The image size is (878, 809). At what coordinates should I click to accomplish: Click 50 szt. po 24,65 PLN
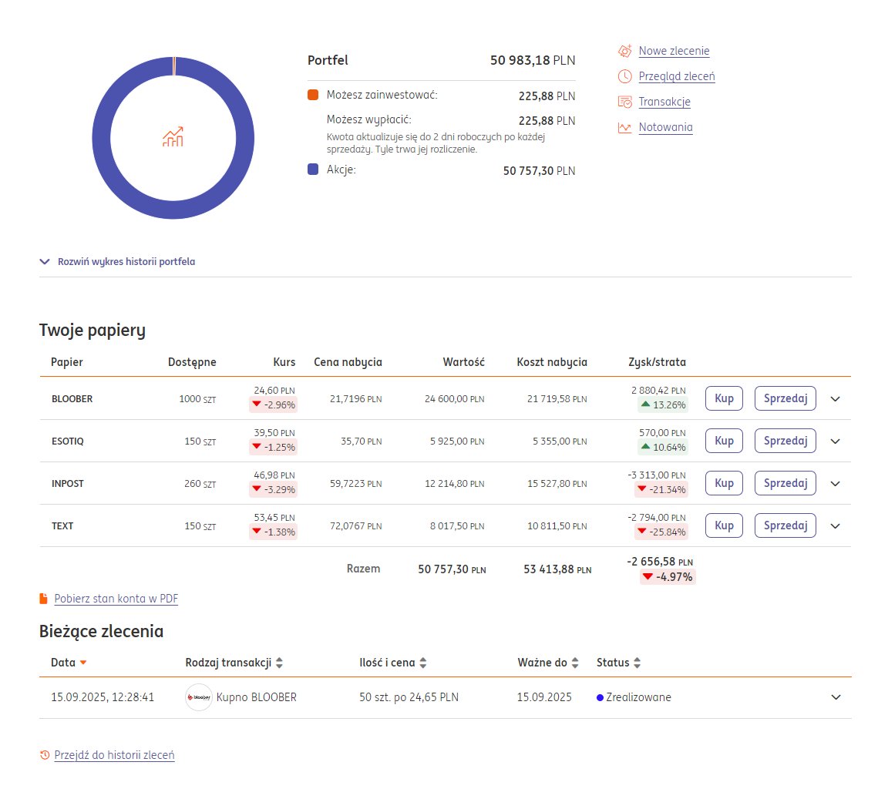tap(409, 697)
